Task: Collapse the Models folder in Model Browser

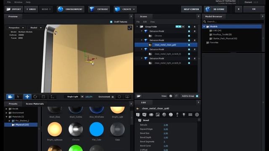Action: (204, 26)
